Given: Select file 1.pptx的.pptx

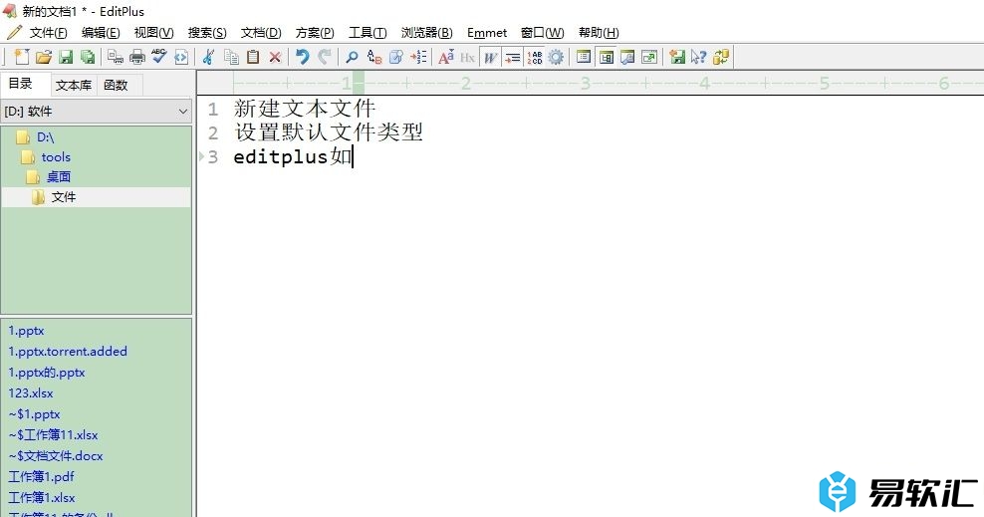Looking at the screenshot, I should coord(47,373).
